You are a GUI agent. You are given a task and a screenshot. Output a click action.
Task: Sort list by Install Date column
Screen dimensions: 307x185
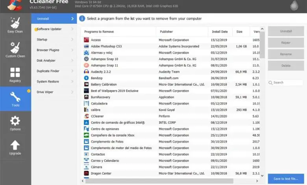coord(220,31)
